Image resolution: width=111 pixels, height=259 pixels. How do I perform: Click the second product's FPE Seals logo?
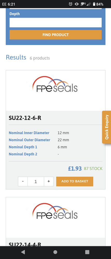(x=55, y=211)
